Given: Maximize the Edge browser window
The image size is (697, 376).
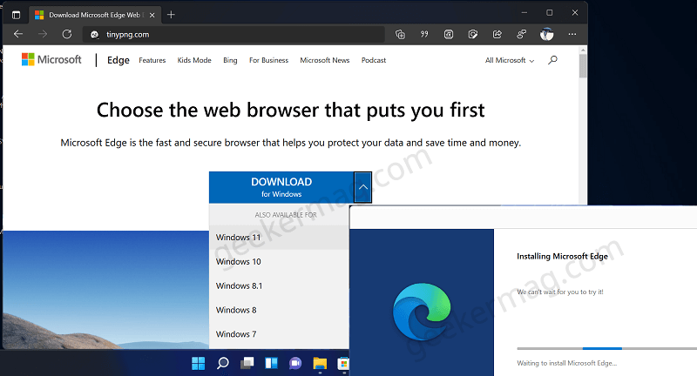Looking at the screenshot, I should [550, 13].
